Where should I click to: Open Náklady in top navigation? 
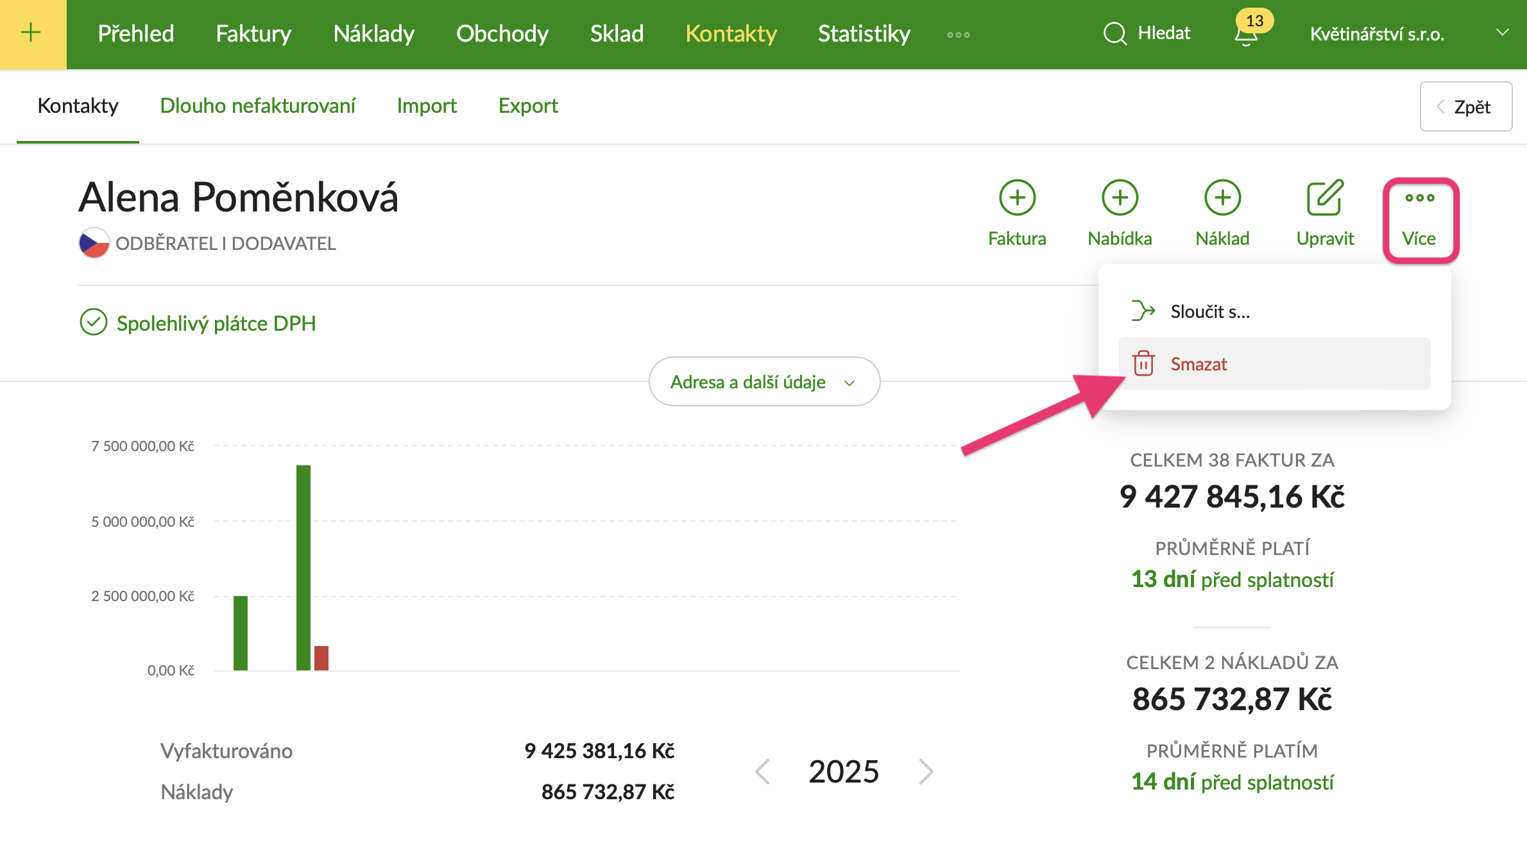(x=374, y=34)
